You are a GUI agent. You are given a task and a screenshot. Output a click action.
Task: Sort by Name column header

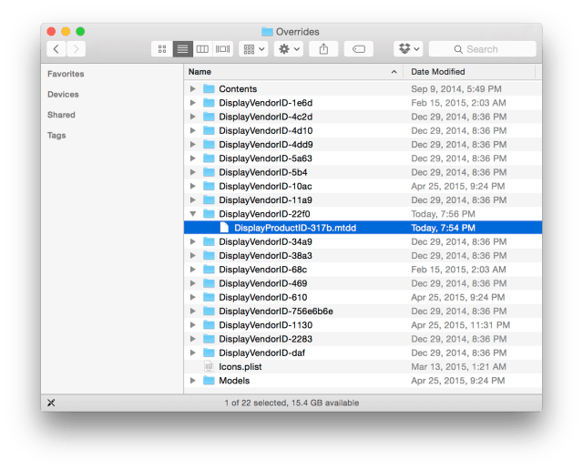click(x=291, y=71)
